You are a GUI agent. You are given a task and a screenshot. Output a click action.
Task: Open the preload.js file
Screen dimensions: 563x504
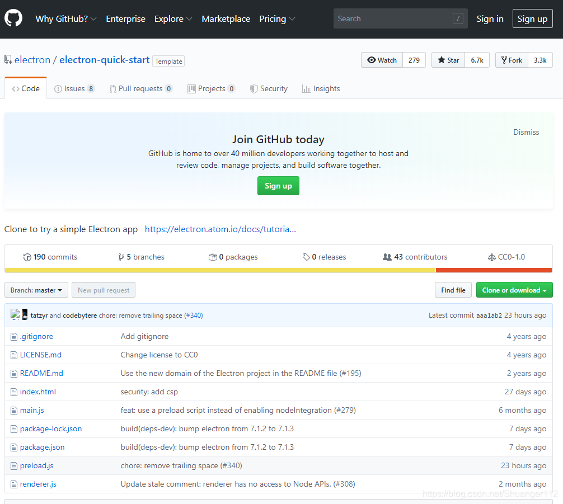(36, 466)
